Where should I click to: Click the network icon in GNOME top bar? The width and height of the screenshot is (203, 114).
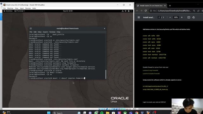(x=123, y=11)
